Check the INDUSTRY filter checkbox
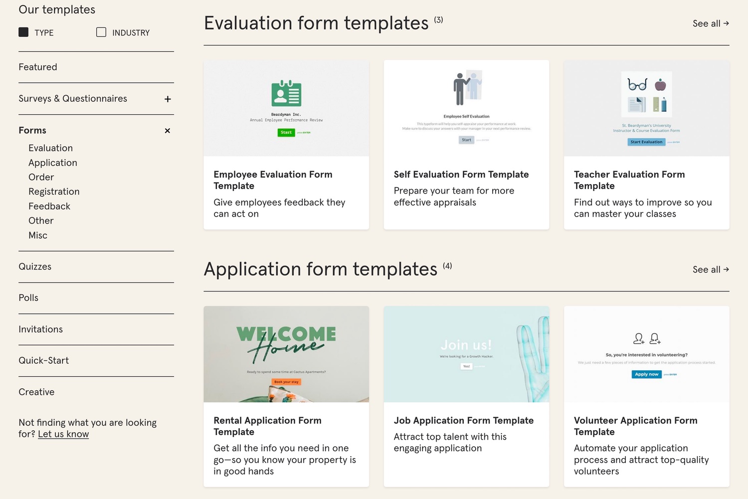Screen dimensions: 748x499 point(101,32)
